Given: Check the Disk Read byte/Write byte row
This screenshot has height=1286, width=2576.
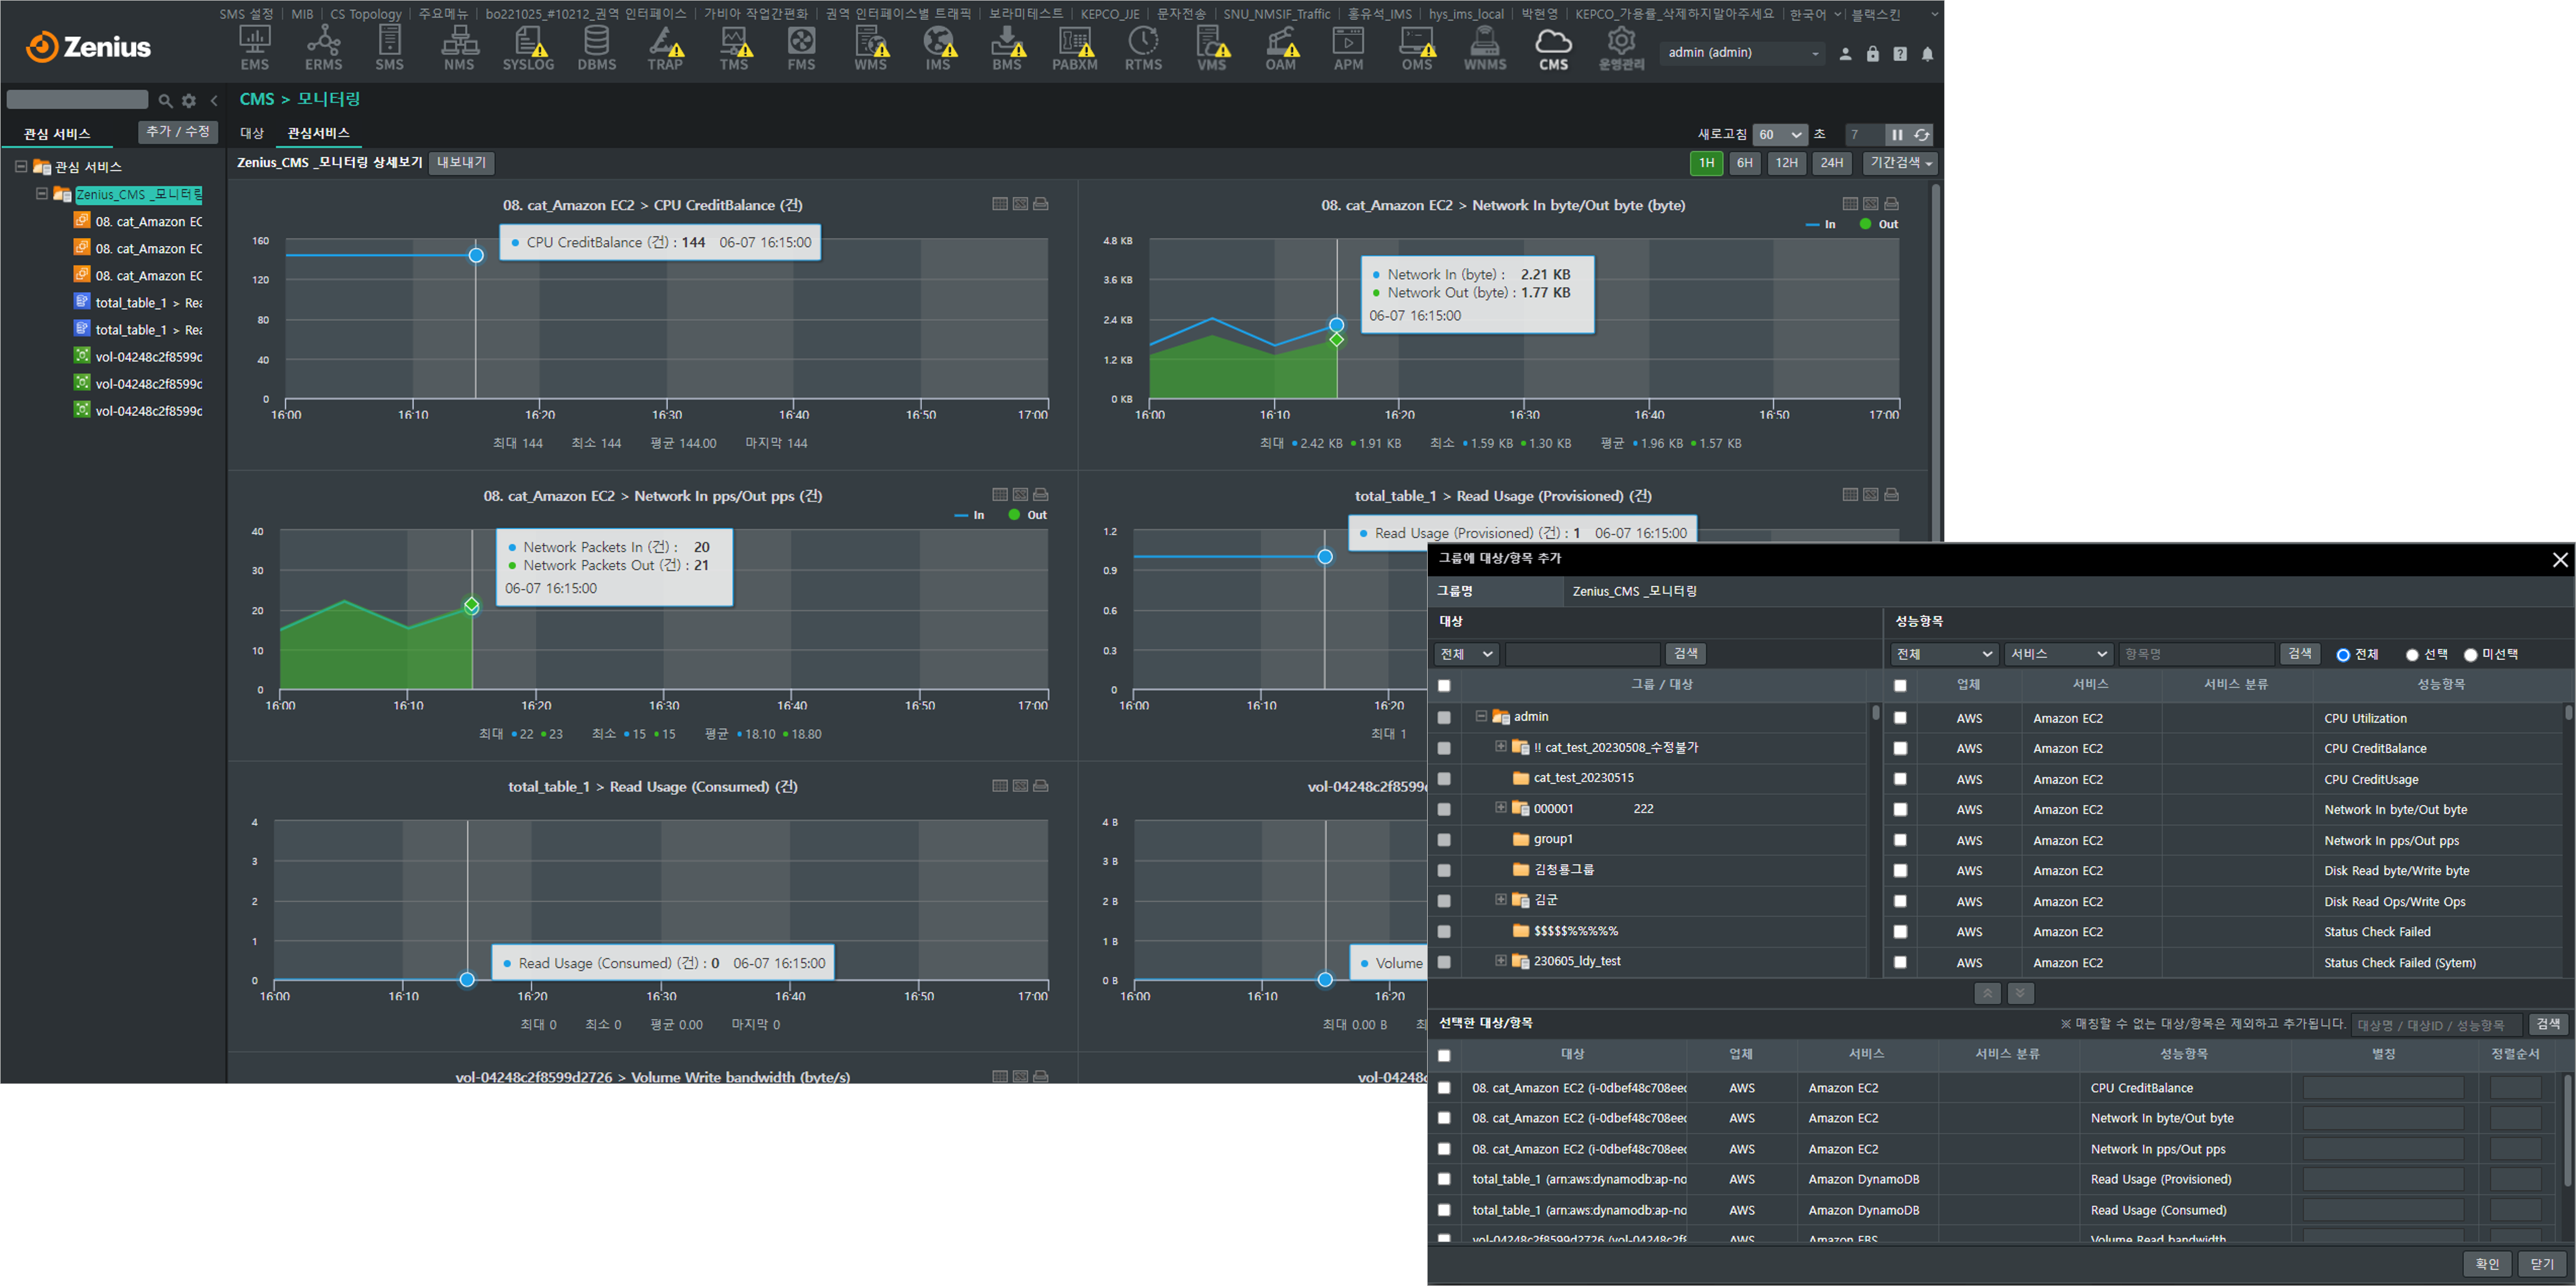Looking at the screenshot, I should point(1900,870).
